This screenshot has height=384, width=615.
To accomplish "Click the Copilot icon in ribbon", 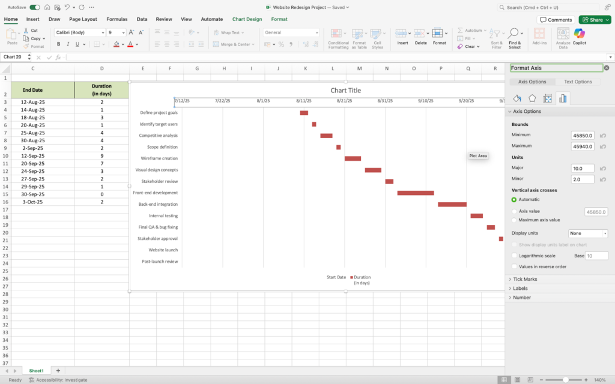I will 579,35.
